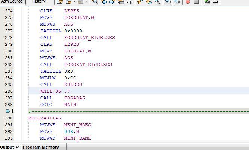
Task: Click WAIT_US macro on line 286
Action: 50,91
